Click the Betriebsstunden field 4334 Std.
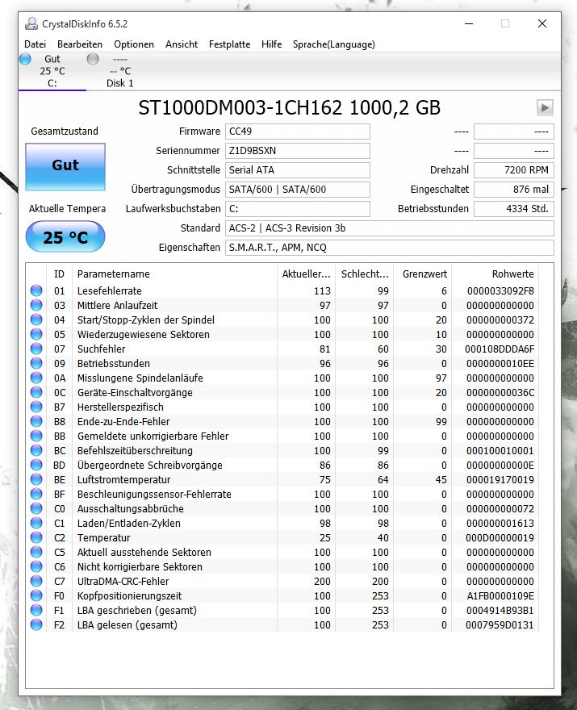The image size is (577, 710). tap(513, 209)
